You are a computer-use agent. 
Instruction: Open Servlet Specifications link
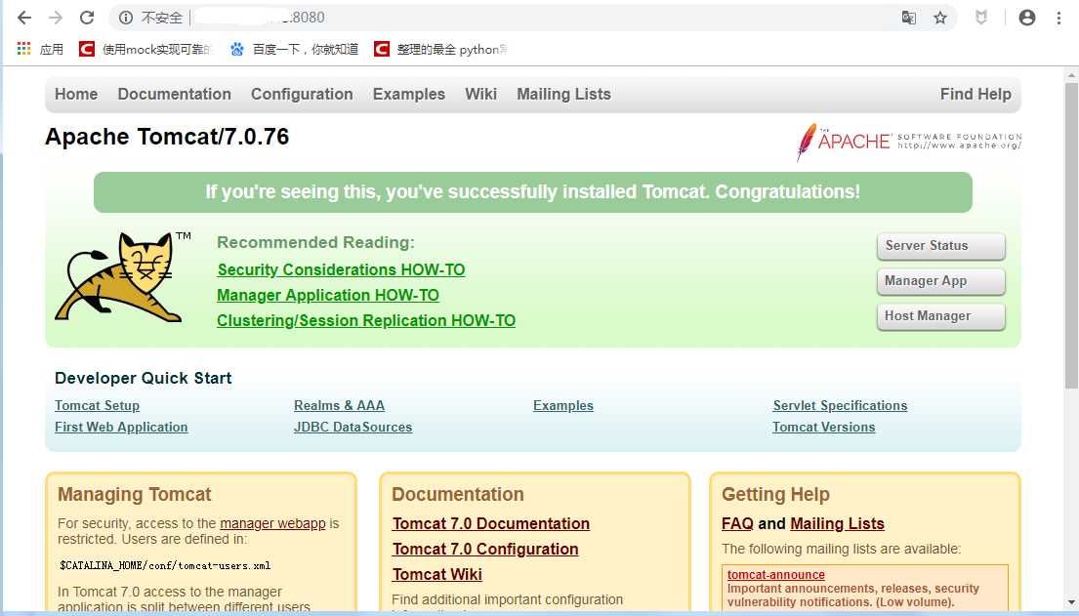point(840,405)
